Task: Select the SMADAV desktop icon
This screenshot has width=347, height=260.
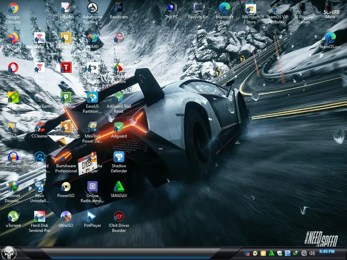Action: click(x=119, y=187)
